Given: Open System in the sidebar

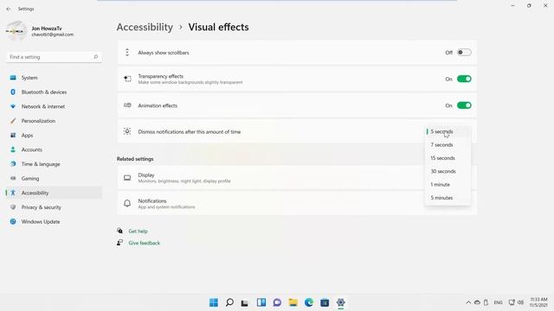Looking at the screenshot, I should pos(54,78).
